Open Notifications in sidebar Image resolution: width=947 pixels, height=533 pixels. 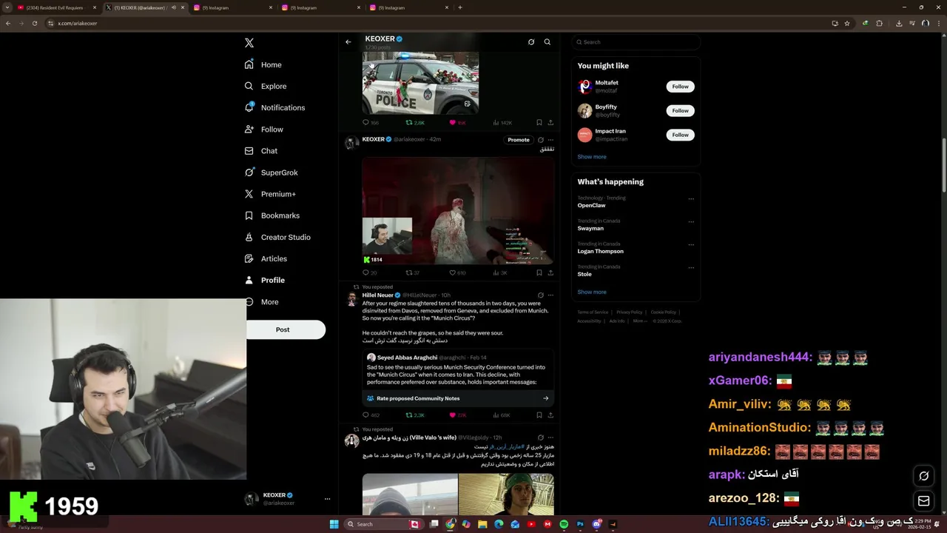coord(274,107)
